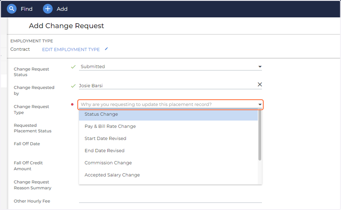Image resolution: width=341 pixels, height=210 pixels.
Task: Pick Commission Change from the list
Action: tap(168, 163)
